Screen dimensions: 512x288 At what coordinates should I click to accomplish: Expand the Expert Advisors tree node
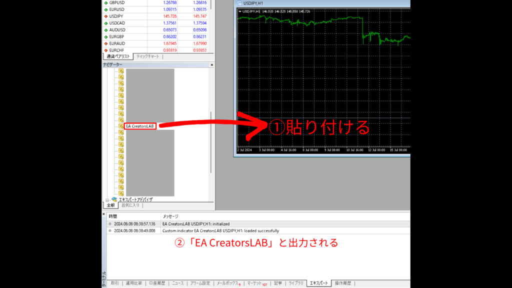click(x=107, y=200)
